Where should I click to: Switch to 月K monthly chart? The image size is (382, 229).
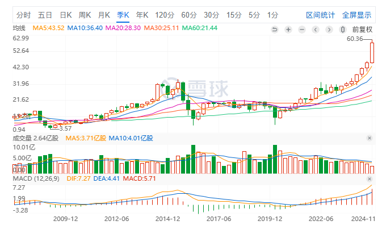click(104, 15)
